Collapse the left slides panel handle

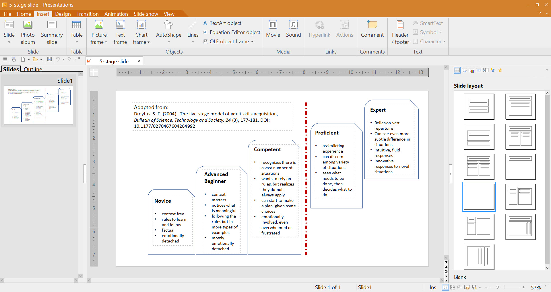pyautogui.click(x=85, y=173)
